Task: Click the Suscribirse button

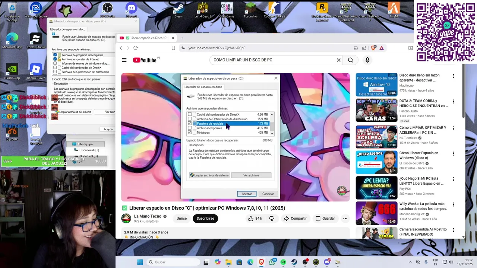Action: click(205, 218)
